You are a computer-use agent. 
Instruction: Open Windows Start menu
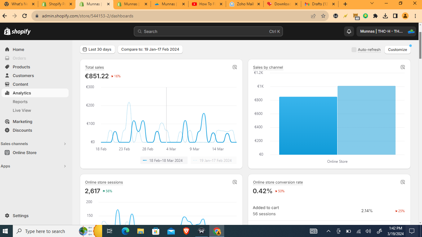[5, 231]
